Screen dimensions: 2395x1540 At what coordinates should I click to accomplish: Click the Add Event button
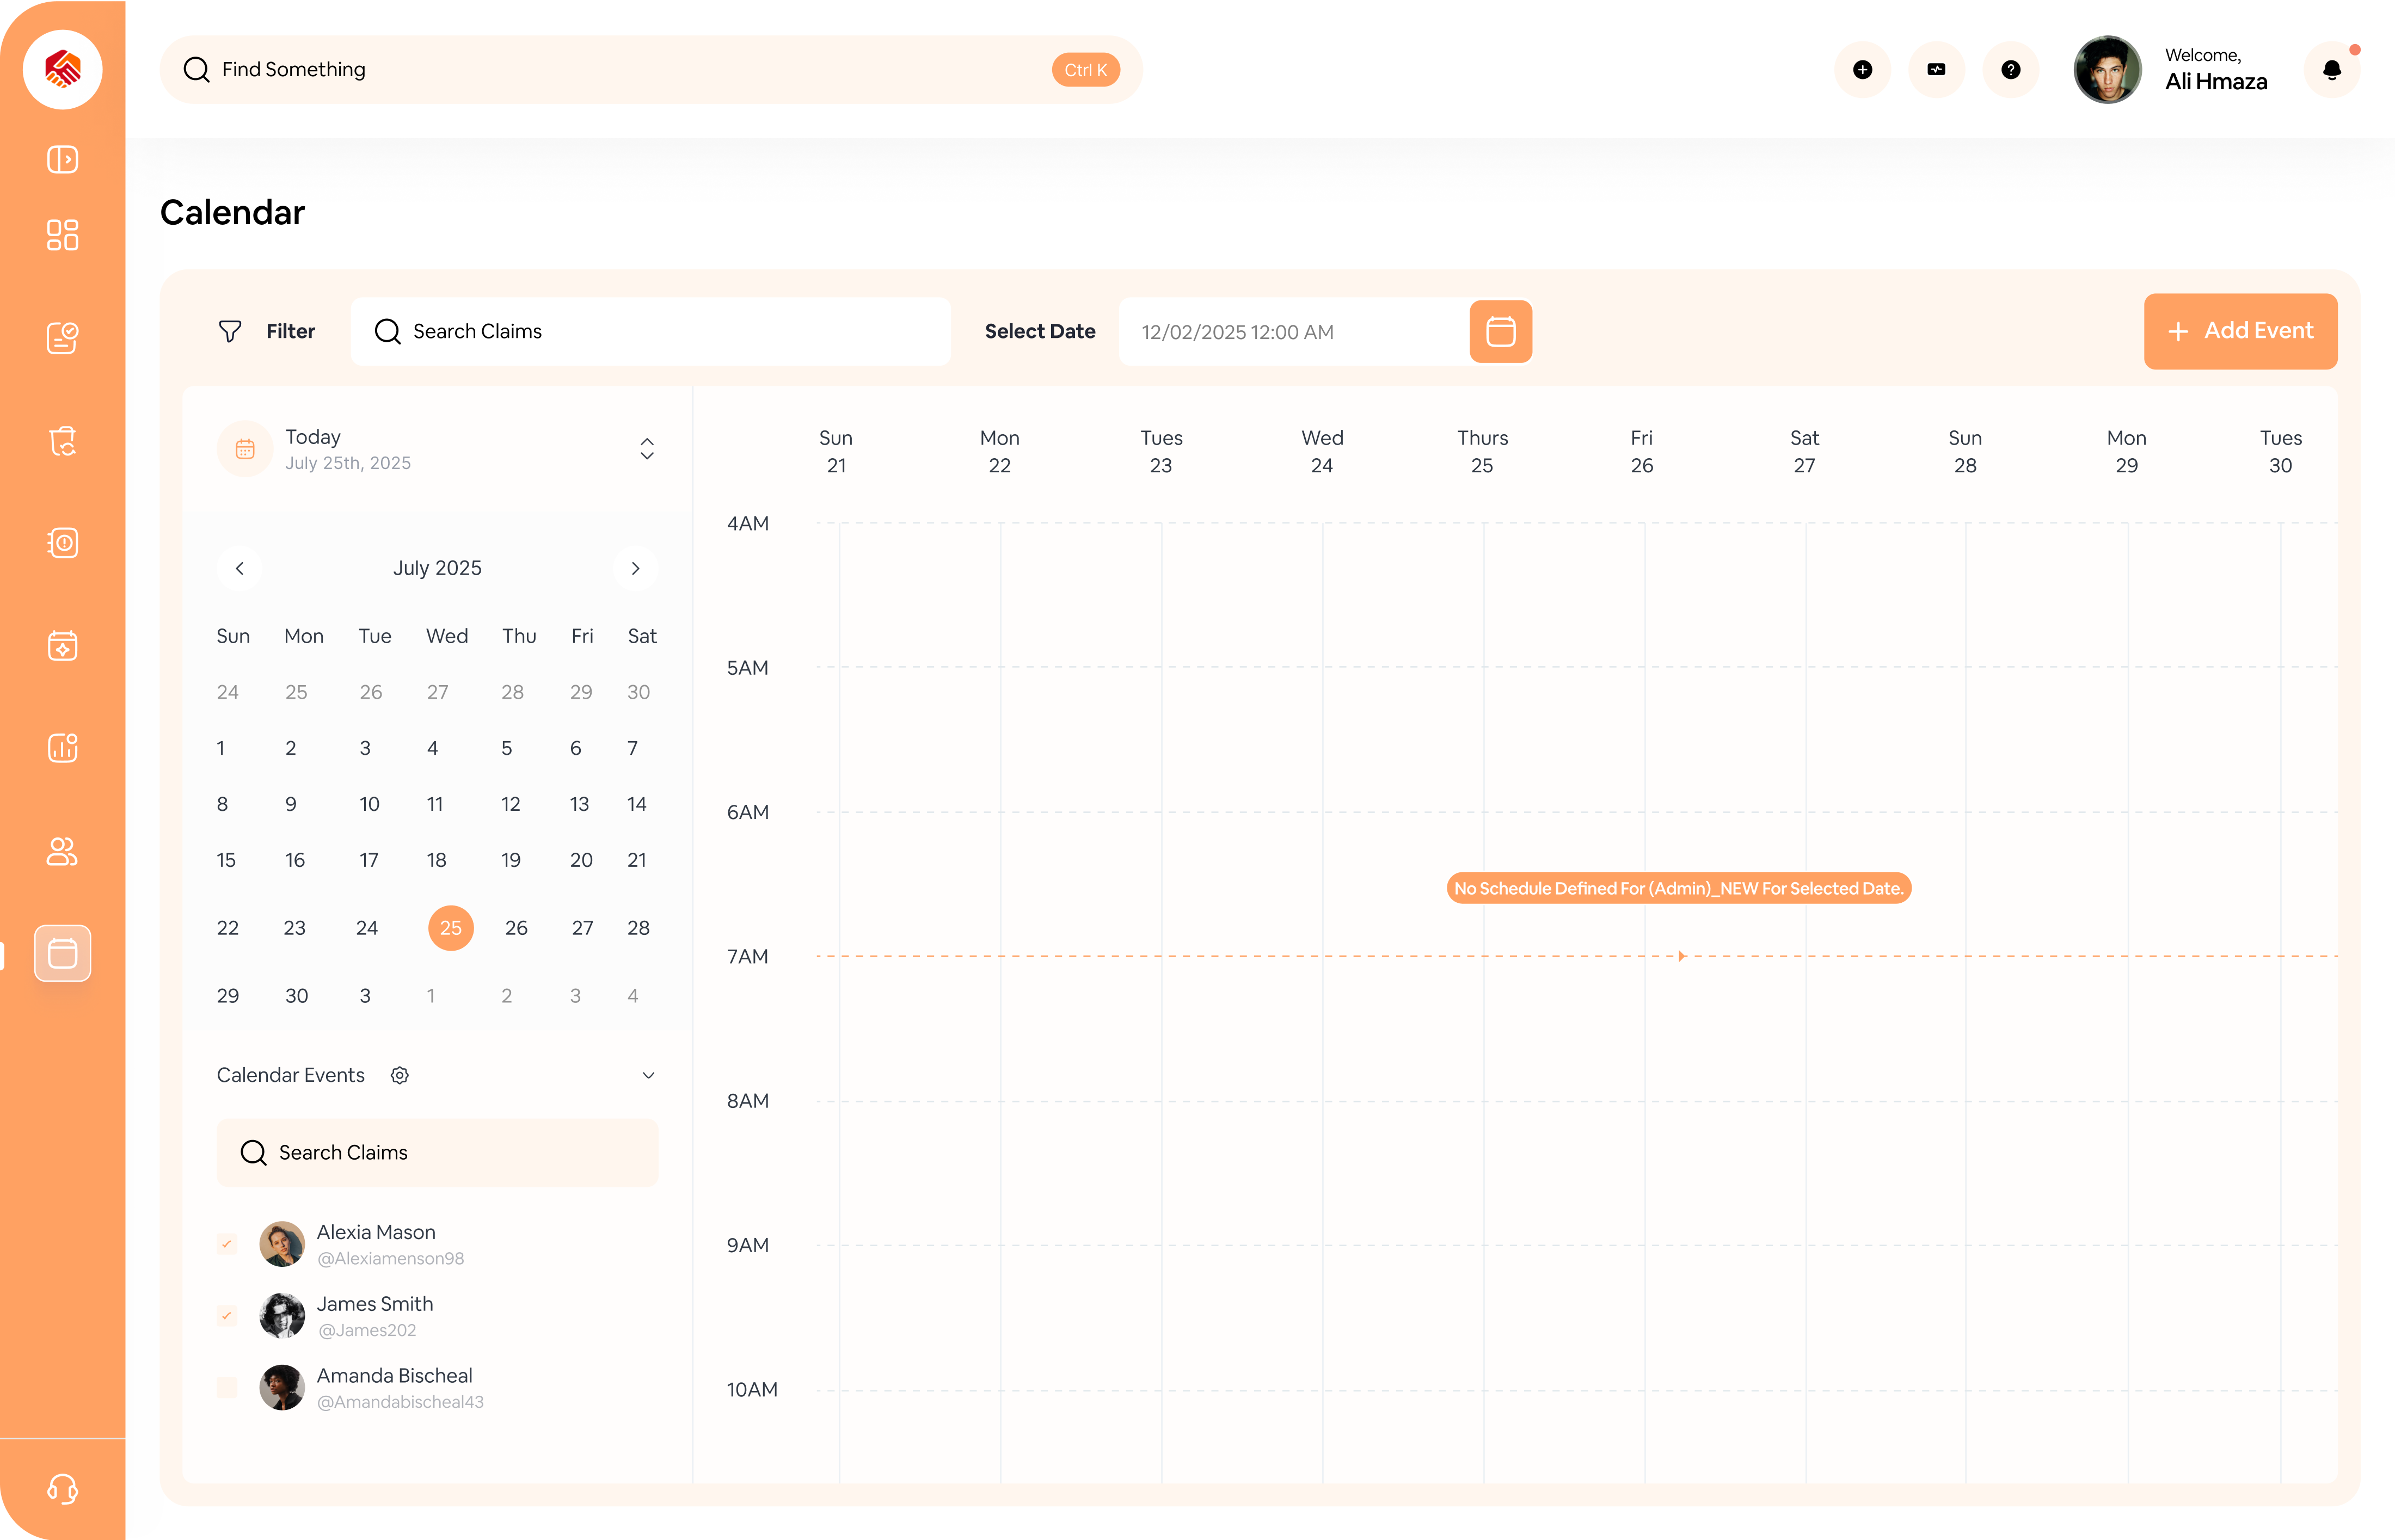point(2240,331)
